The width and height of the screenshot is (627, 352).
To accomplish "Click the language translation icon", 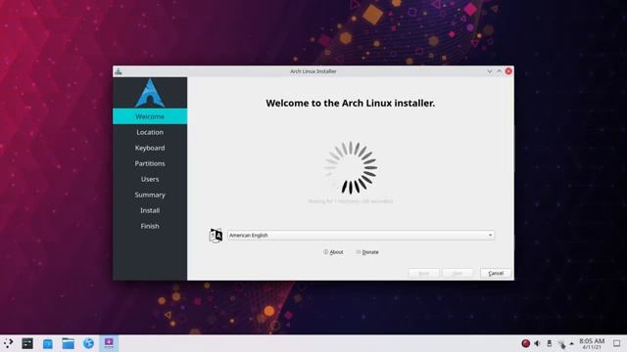I will click(216, 236).
